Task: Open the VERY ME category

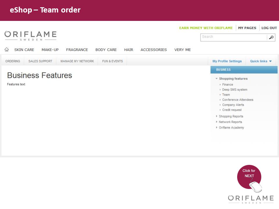Action: pyautogui.click(x=183, y=50)
